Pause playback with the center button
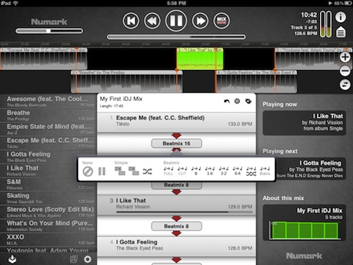This screenshot has height=265, width=353. click(x=176, y=21)
